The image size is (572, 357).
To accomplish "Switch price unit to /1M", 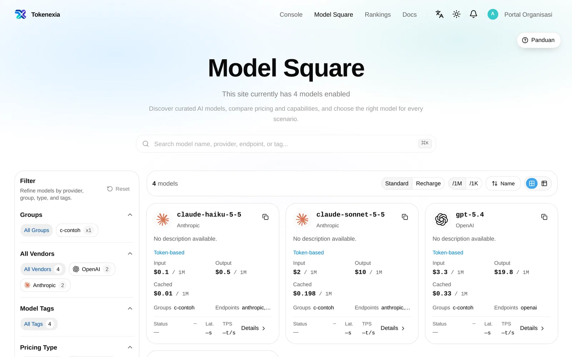I will (x=457, y=183).
